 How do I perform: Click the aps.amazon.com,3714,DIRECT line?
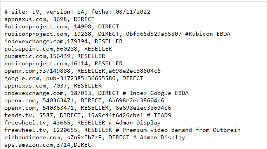pyautogui.click(x=49, y=145)
